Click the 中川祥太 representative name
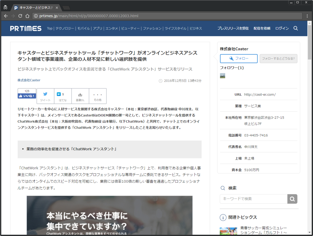Screen dimensions: 313x236 click(251, 147)
